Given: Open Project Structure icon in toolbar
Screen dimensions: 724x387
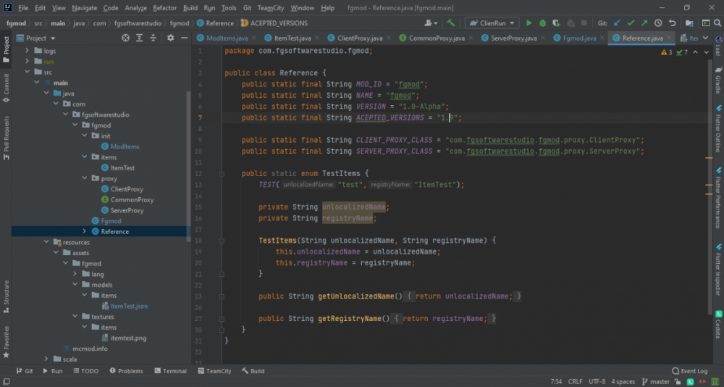Looking at the screenshot, I should pos(689,23).
